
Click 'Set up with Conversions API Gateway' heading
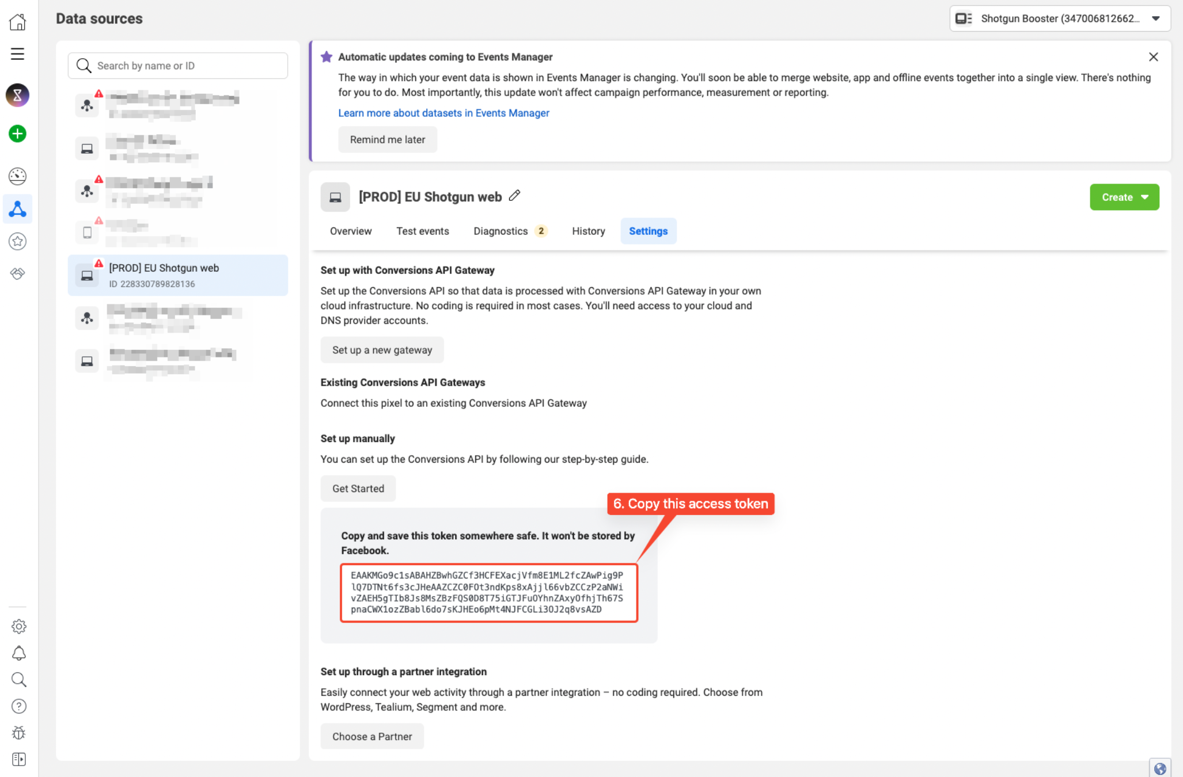[x=407, y=270]
